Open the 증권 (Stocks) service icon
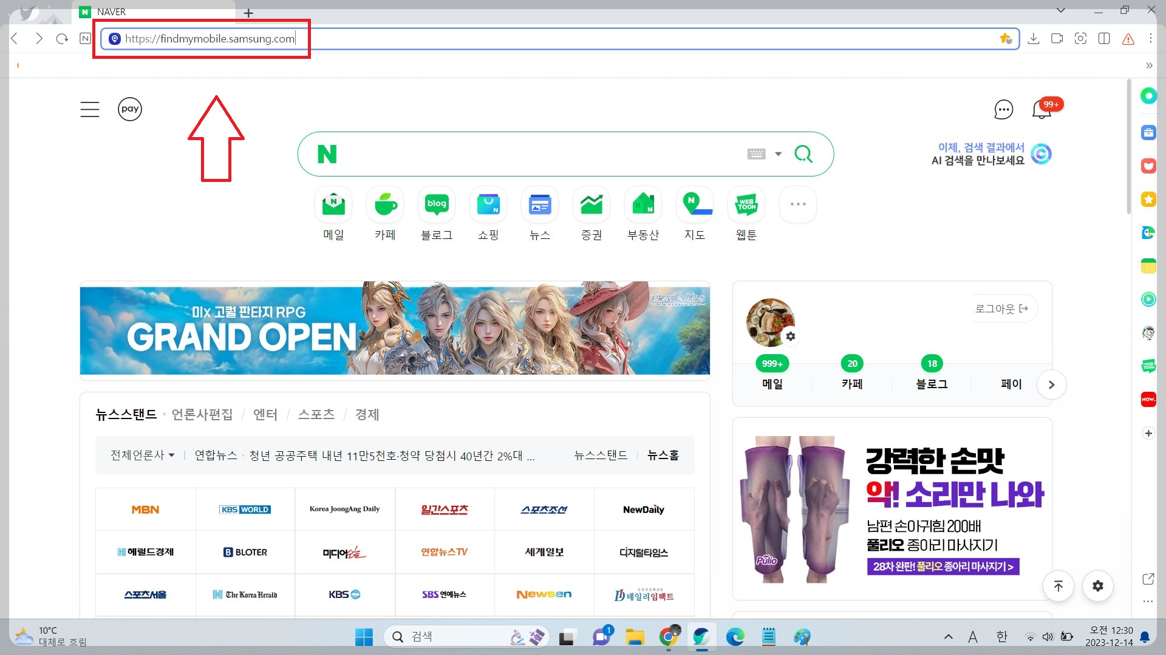 pos(591,204)
